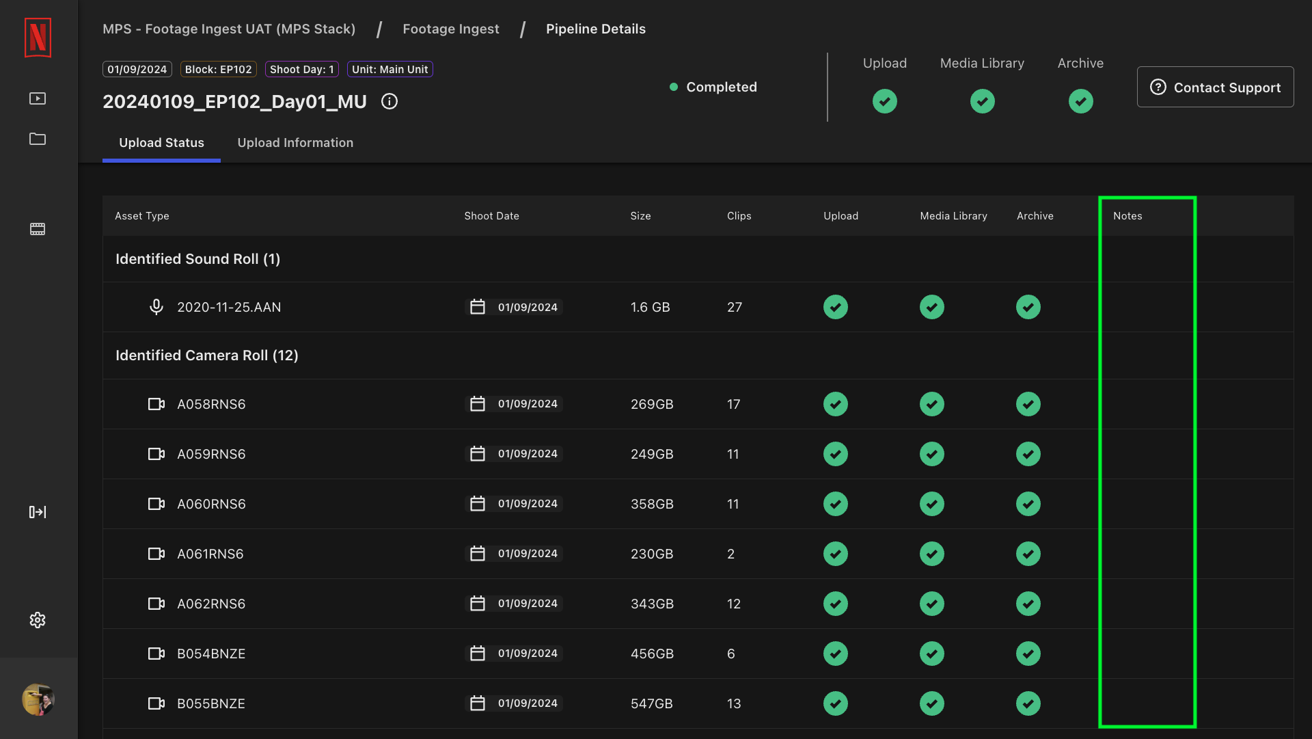Image resolution: width=1312 pixels, height=739 pixels.
Task: Click the Completed status indicator
Action: pos(713,87)
